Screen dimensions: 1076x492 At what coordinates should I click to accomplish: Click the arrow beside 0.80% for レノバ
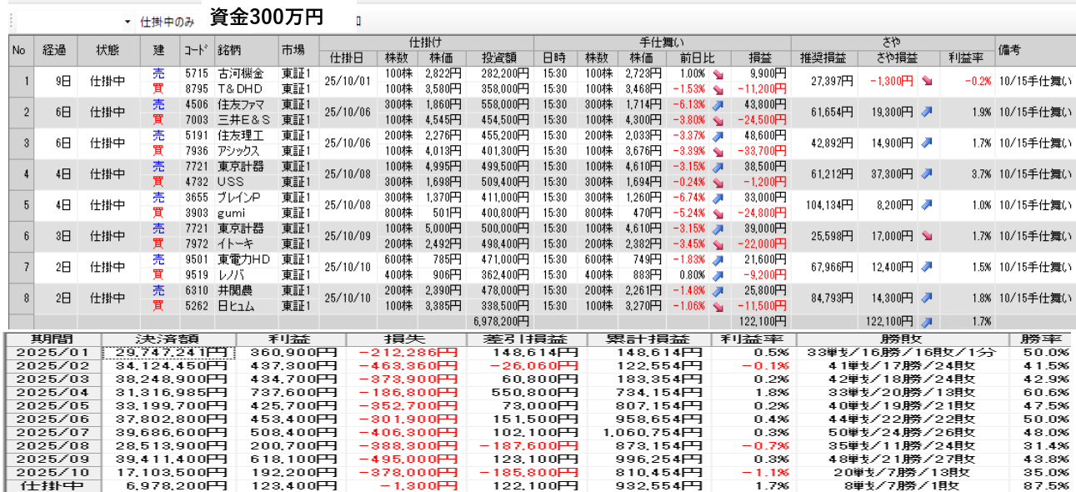click(x=718, y=274)
